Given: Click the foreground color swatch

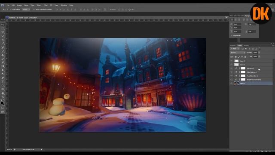Looking at the screenshot, I should tap(2, 102).
